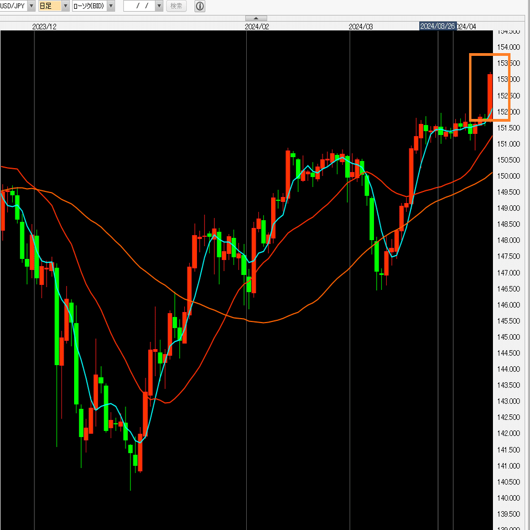Click the 141.000 price axis label
Screen dimensions: 530x530
point(508,466)
